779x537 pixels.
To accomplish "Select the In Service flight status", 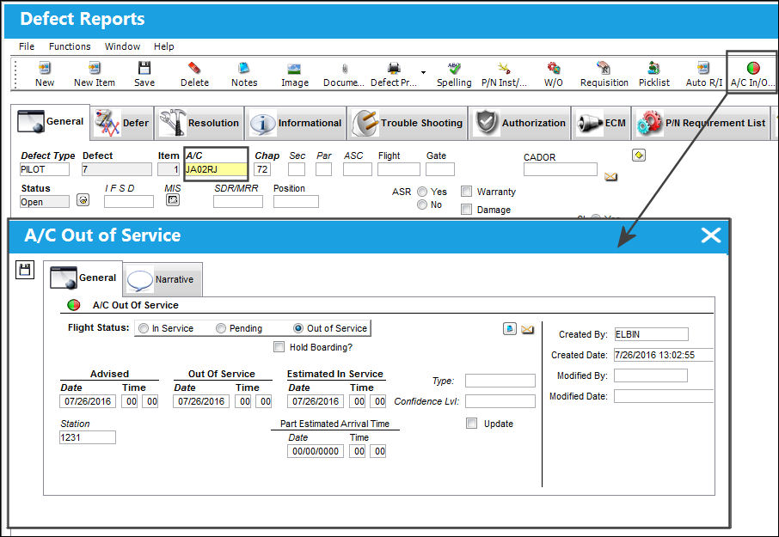I will (144, 328).
